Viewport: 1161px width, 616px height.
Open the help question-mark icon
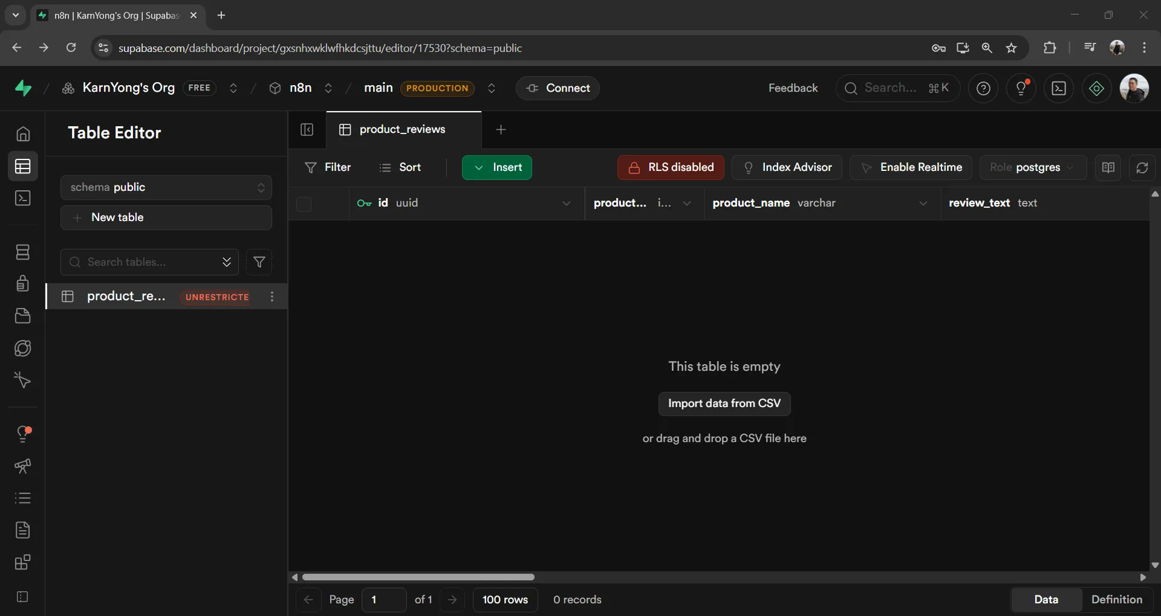(x=983, y=89)
